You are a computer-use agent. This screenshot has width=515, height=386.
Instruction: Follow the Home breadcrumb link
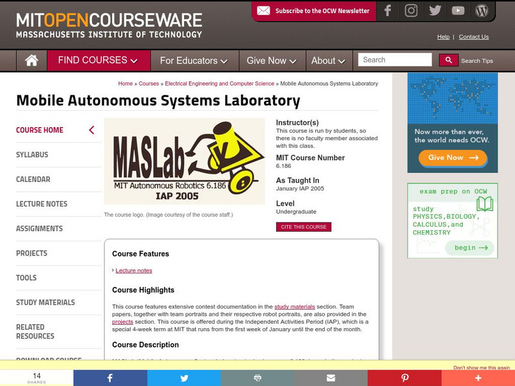tap(126, 84)
